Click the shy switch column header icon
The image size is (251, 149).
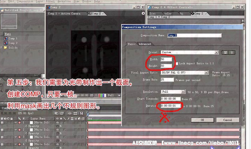point(57,119)
